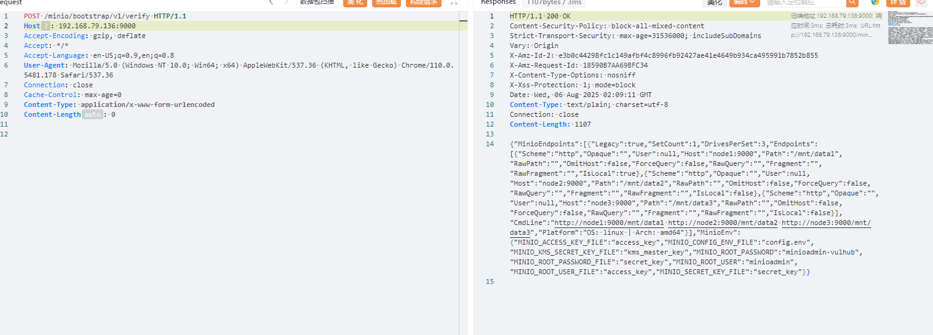Open the http://node1:9000/mnt/data1 link
The image size is (933, 335).
pos(609,223)
